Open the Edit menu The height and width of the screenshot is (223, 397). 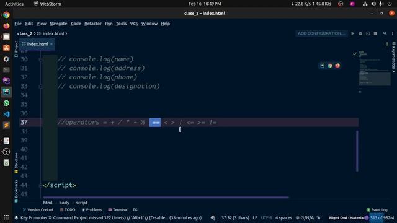(x=29, y=24)
